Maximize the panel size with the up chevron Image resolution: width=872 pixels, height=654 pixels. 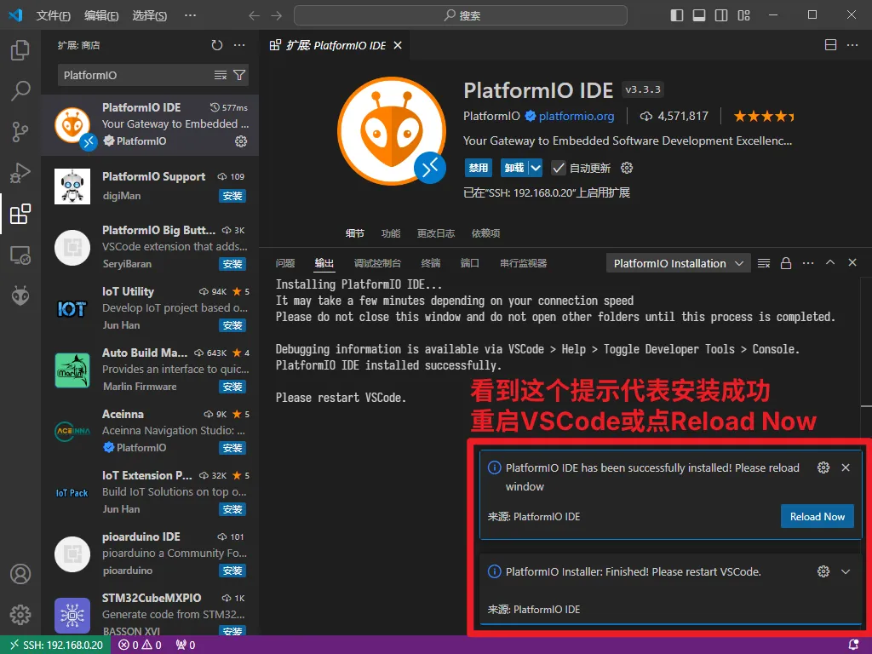[x=830, y=262]
